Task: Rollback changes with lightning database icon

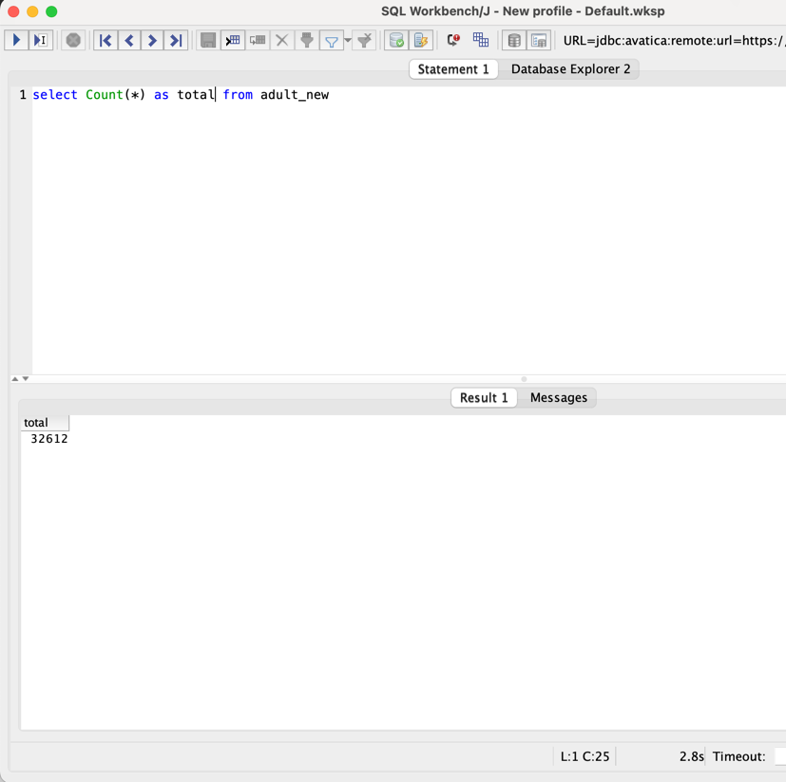Action: pos(421,40)
